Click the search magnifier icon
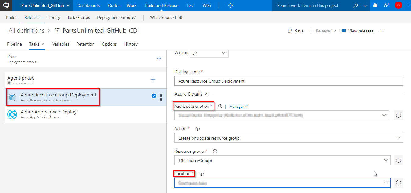The width and height of the screenshot is (411, 193). pyautogui.click(x=356, y=5)
